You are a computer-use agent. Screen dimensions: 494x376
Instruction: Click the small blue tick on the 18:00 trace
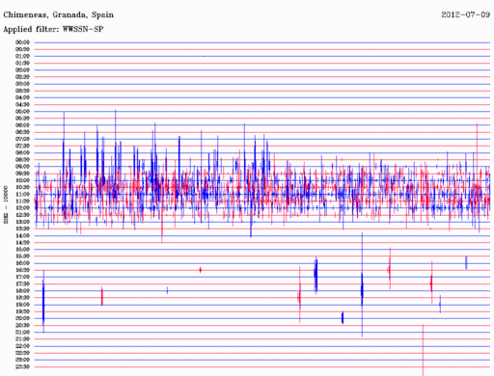(x=167, y=290)
